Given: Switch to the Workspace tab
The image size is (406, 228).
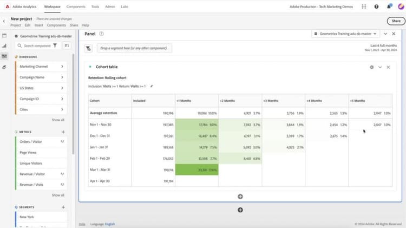Looking at the screenshot, I should pyautogui.click(x=52, y=6).
